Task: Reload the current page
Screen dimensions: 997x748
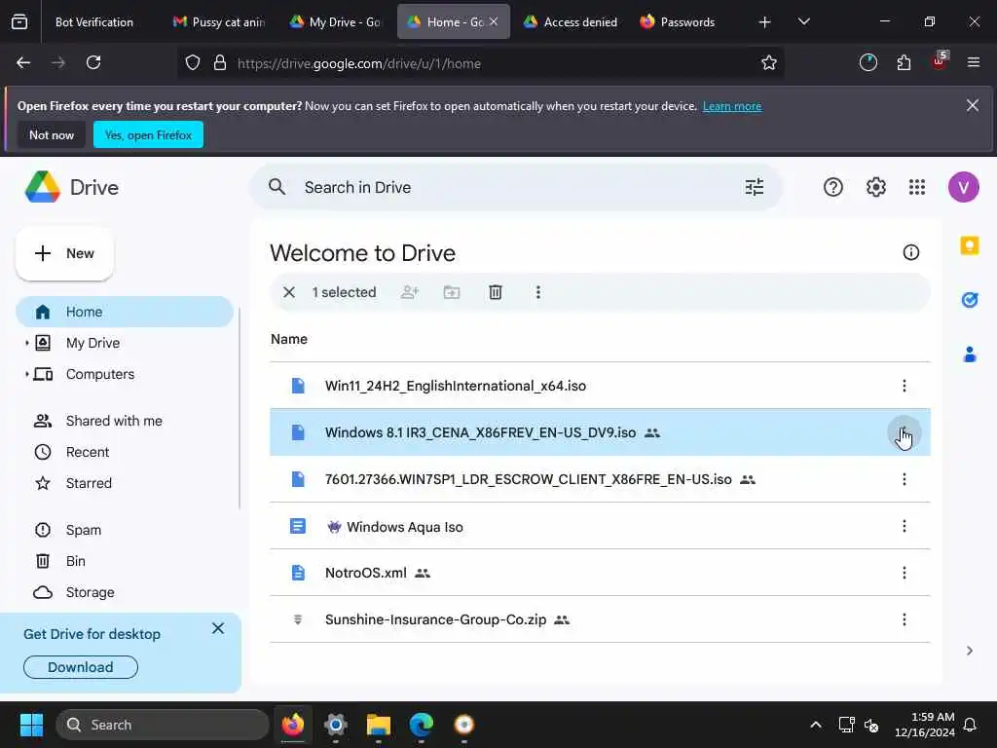Action: point(93,63)
